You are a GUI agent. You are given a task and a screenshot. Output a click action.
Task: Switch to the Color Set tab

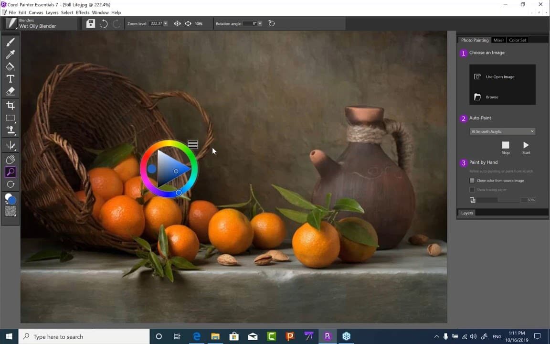tap(518, 40)
